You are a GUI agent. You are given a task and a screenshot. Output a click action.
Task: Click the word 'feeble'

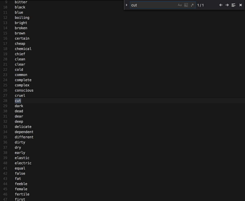point(21,184)
